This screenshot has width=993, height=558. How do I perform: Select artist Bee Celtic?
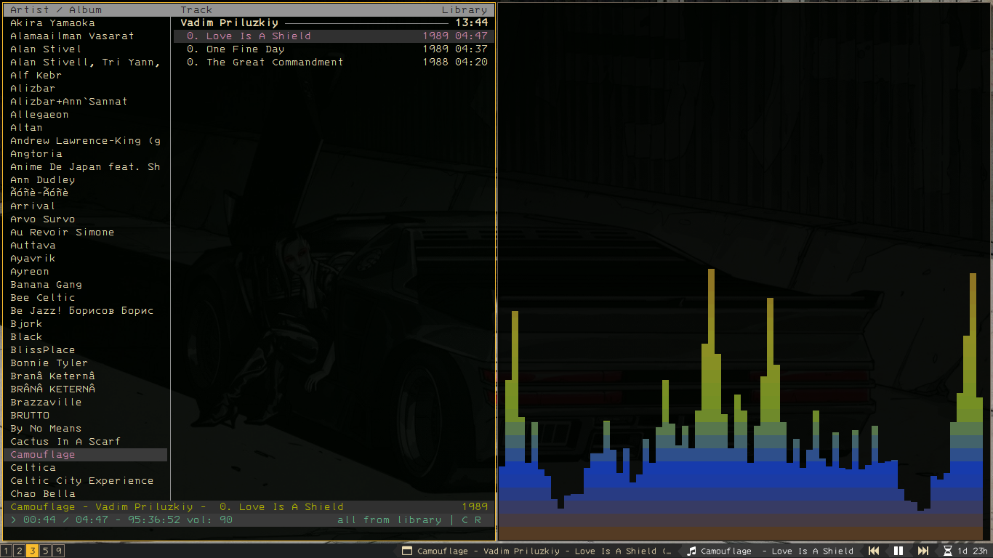click(x=42, y=298)
